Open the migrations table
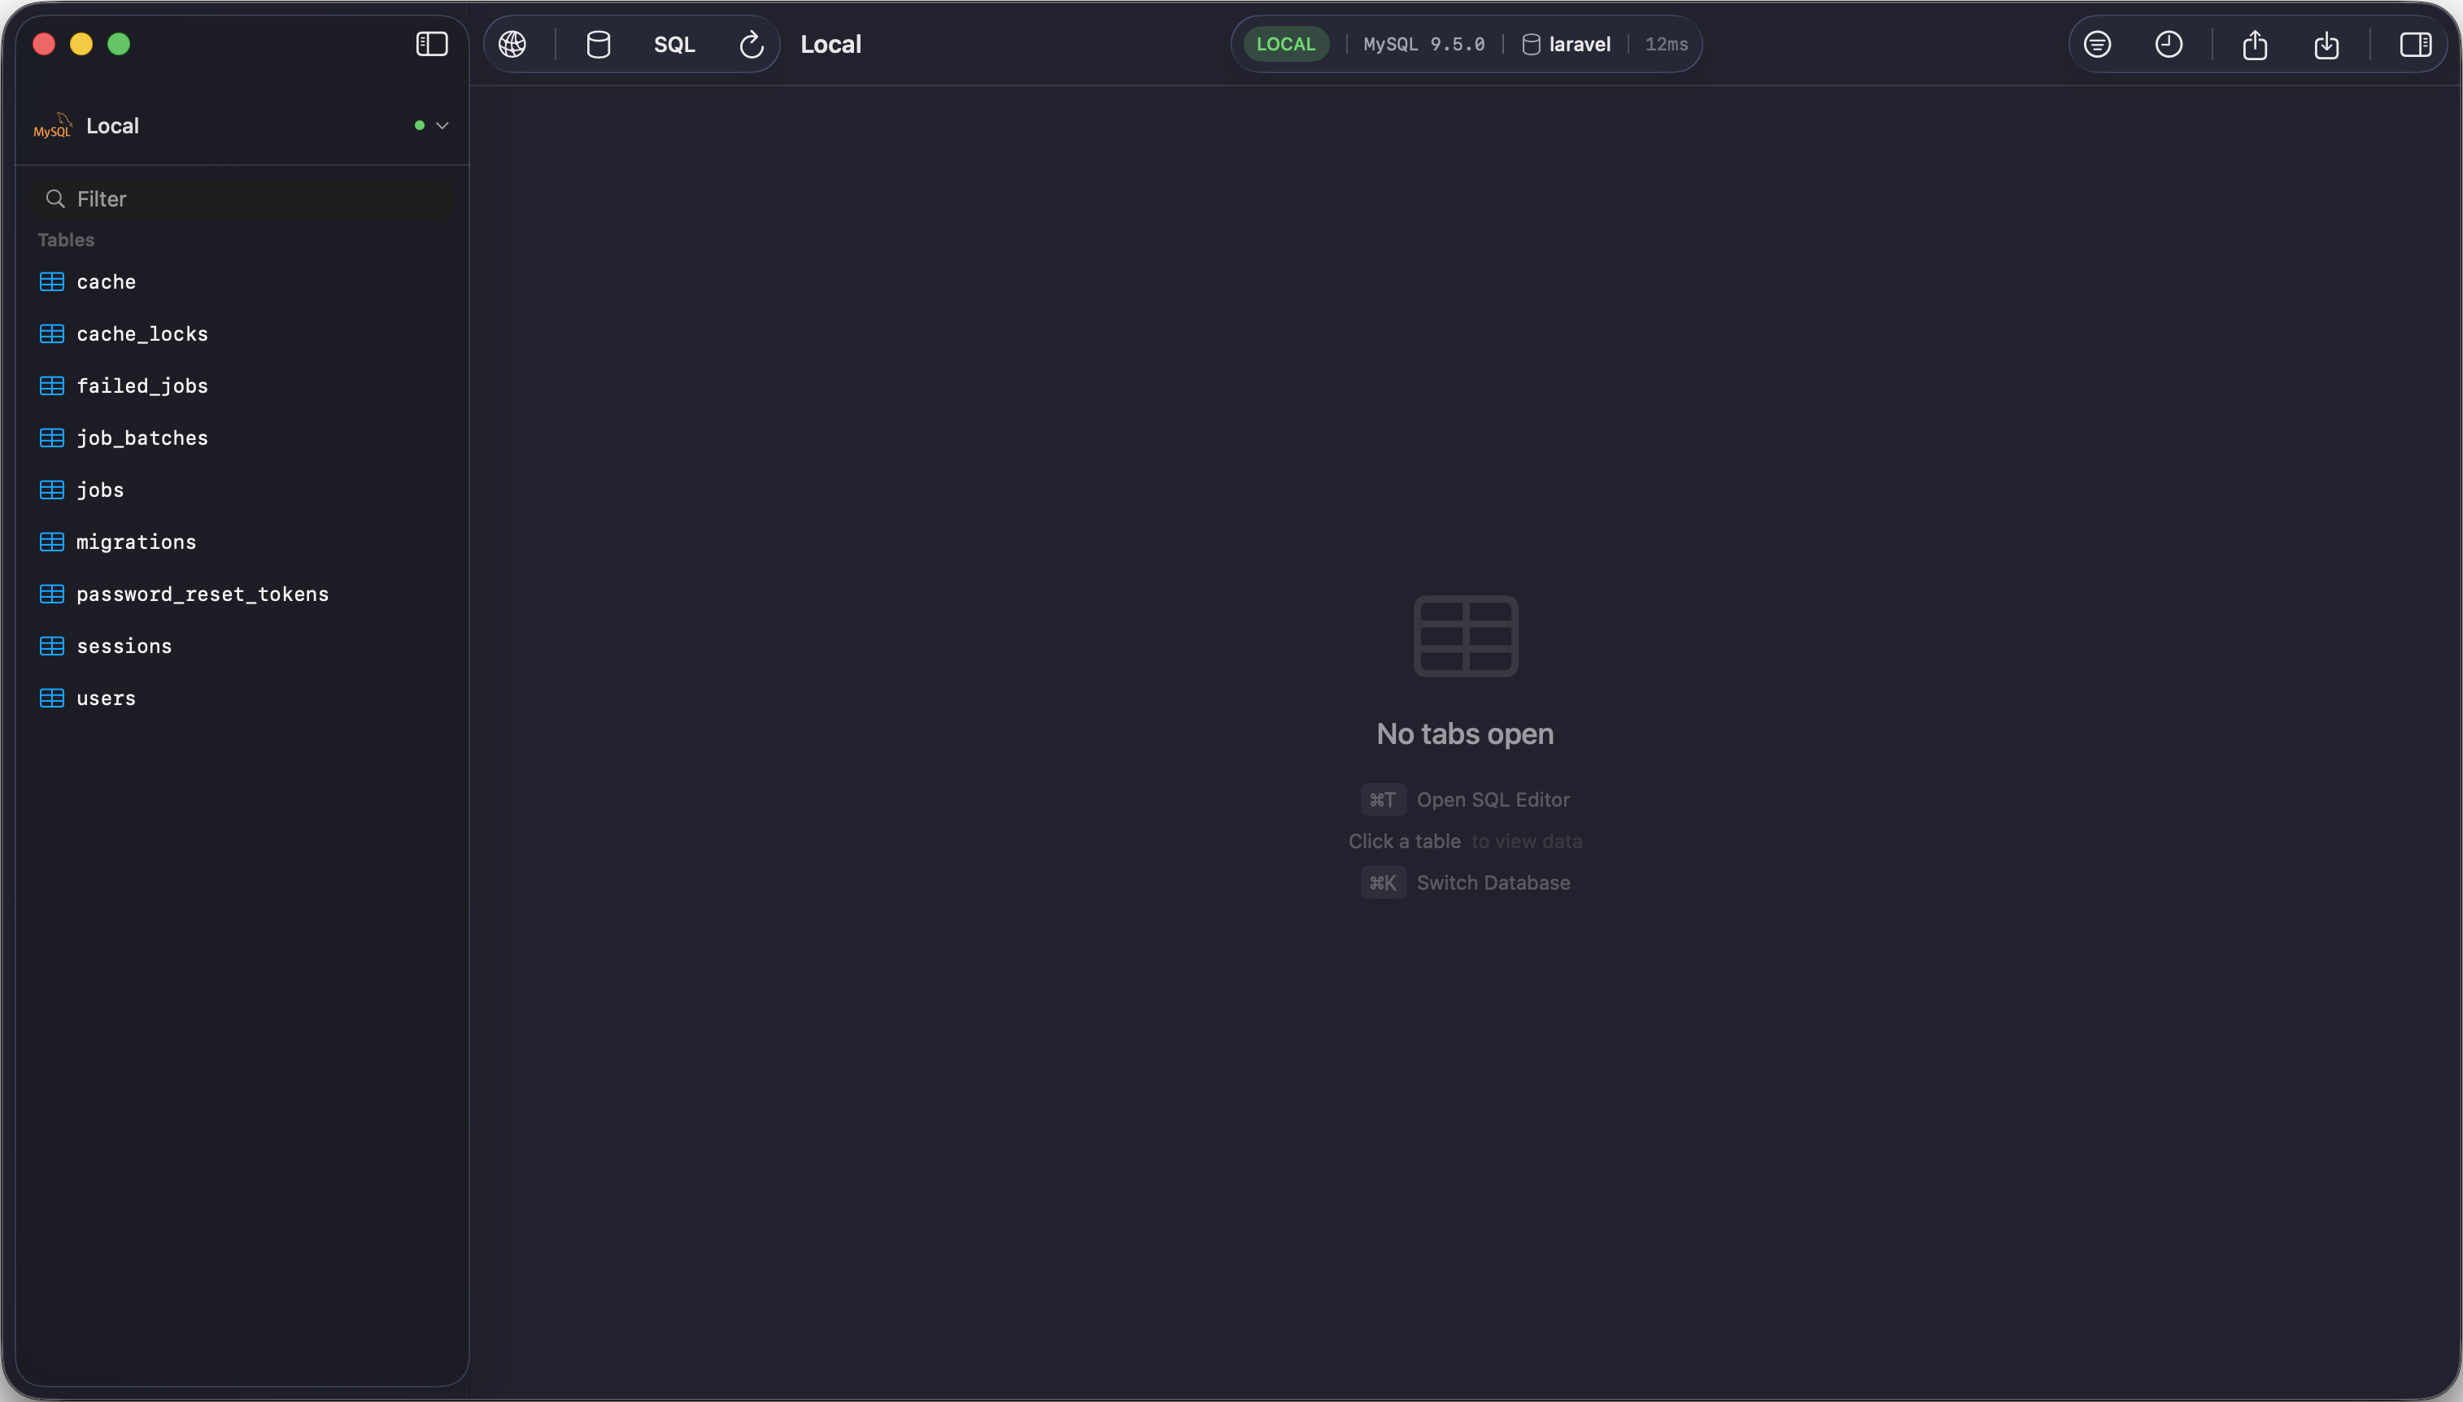The image size is (2463, 1402). pyautogui.click(x=136, y=541)
